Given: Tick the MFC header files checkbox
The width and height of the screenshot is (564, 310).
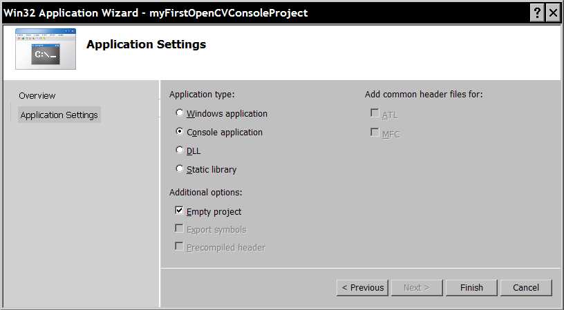Looking at the screenshot, I should pyautogui.click(x=375, y=133).
